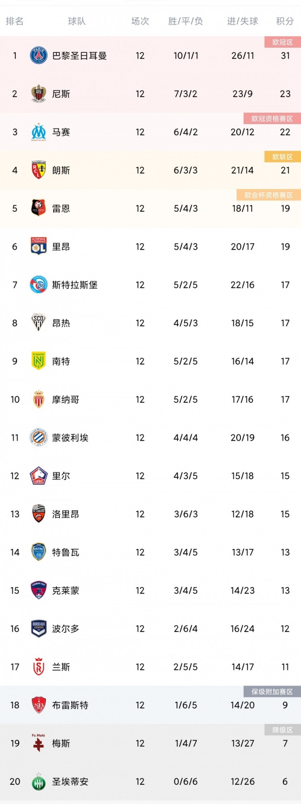Image resolution: width=301 pixels, height=804 pixels.
Task: Click the Monaco club crest
Action: [39, 399]
